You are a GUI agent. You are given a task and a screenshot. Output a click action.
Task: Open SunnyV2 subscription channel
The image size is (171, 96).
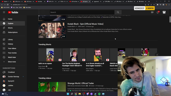click(13, 81)
